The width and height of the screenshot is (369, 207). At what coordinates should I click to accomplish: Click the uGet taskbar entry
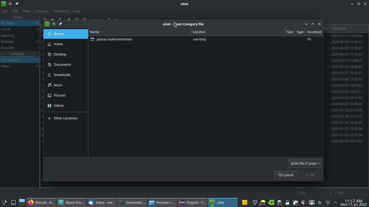click(x=223, y=202)
